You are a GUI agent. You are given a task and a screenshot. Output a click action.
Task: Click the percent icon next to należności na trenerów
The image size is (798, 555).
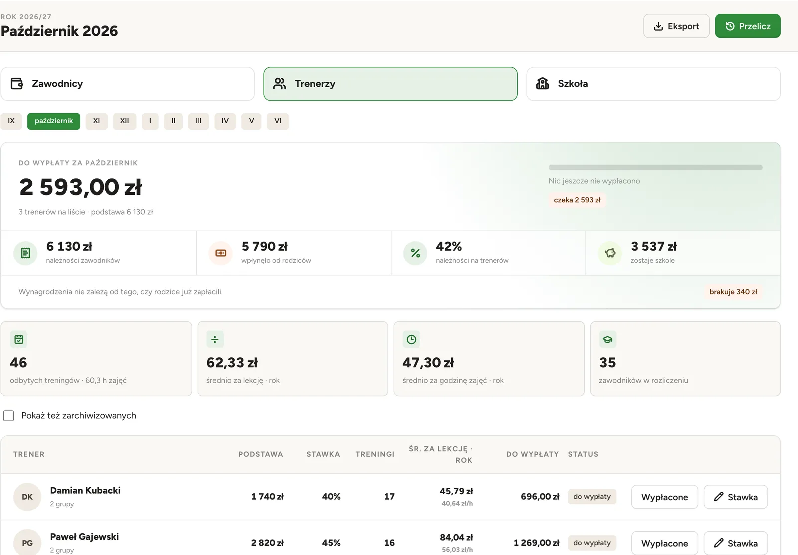coord(415,253)
